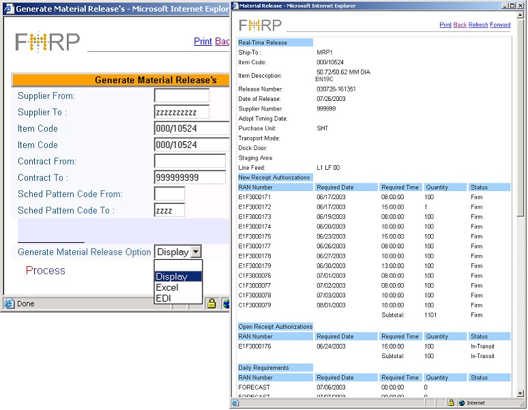Click the Real-Time Release section header
The width and height of the screenshot is (528, 410).
(275, 42)
